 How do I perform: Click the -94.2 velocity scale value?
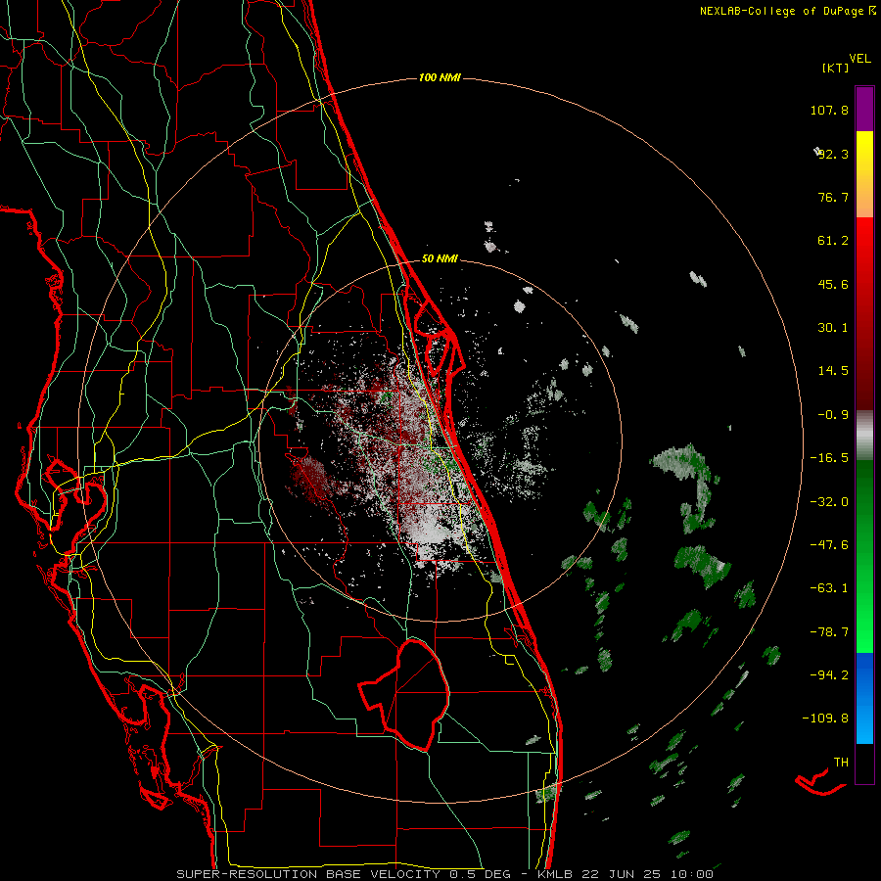829,674
